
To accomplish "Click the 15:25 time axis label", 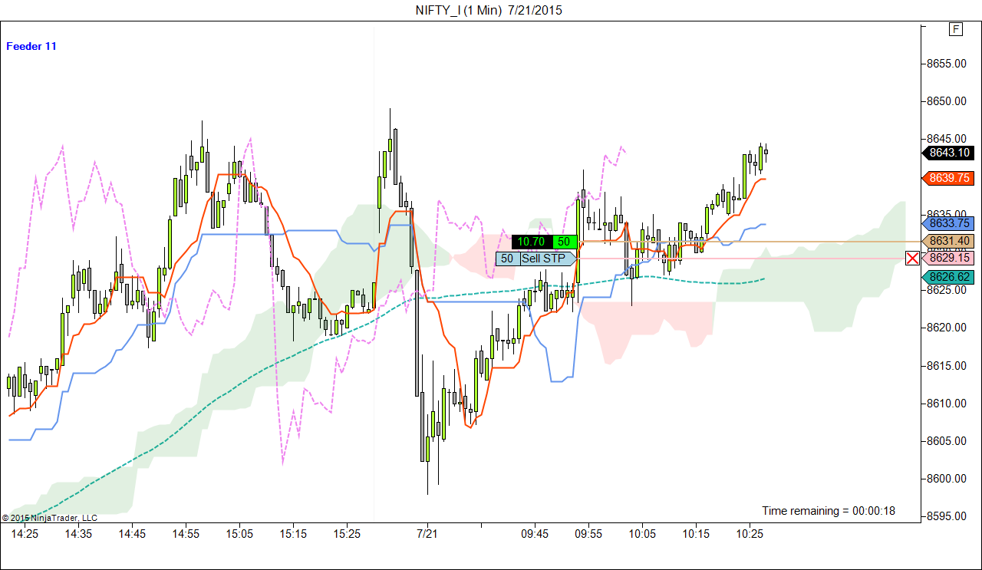I will tap(347, 533).
